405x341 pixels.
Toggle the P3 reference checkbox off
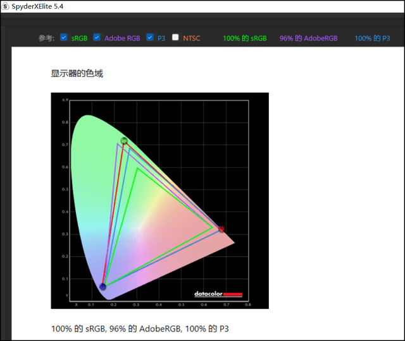tap(150, 38)
